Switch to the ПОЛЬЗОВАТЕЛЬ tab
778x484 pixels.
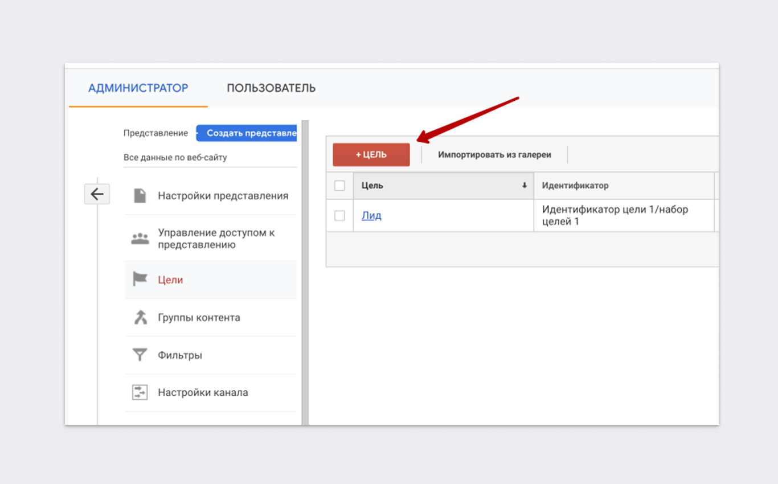(271, 88)
